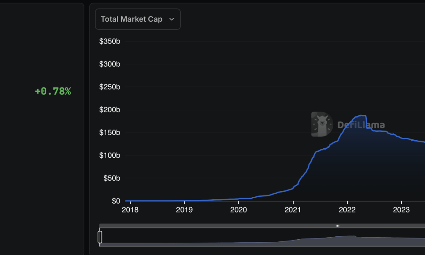The image size is (425, 255).
Task: Click the $0 label on the y-axis
Action: 115,201
